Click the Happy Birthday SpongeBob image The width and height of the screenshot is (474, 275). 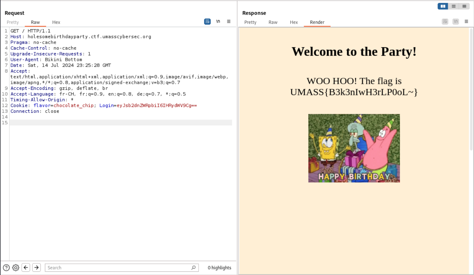coord(354,148)
